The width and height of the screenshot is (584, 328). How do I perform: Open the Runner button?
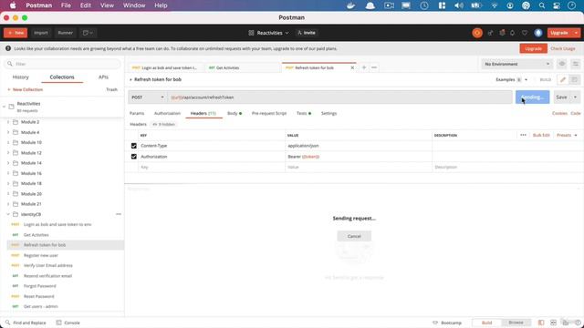pos(65,33)
